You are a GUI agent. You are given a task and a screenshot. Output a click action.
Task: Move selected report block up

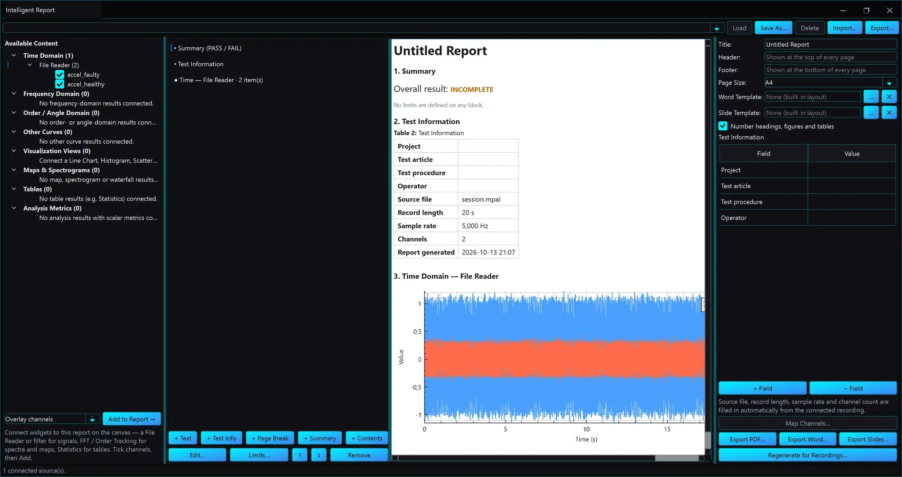click(x=299, y=455)
